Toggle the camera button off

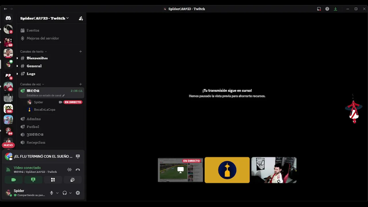[x=14, y=180]
